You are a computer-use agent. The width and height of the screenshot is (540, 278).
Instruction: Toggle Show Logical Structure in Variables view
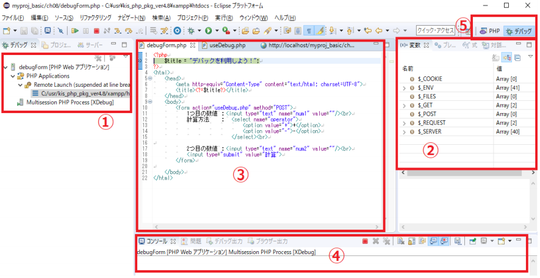pos(506,57)
